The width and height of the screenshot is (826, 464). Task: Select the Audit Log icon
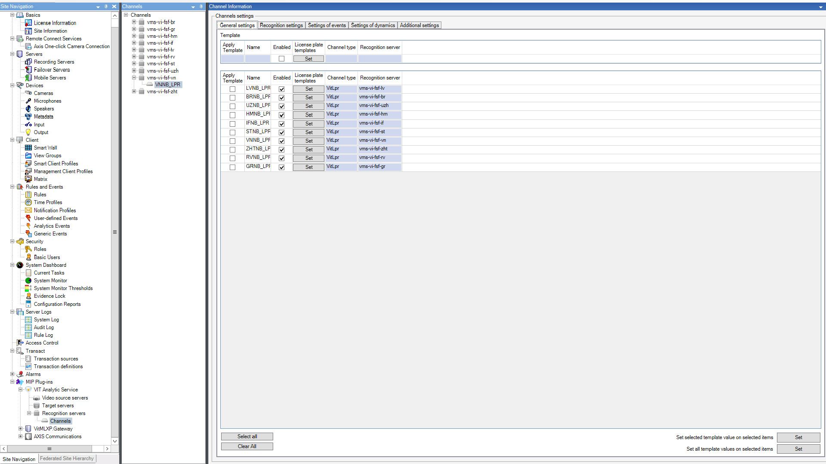pos(28,327)
